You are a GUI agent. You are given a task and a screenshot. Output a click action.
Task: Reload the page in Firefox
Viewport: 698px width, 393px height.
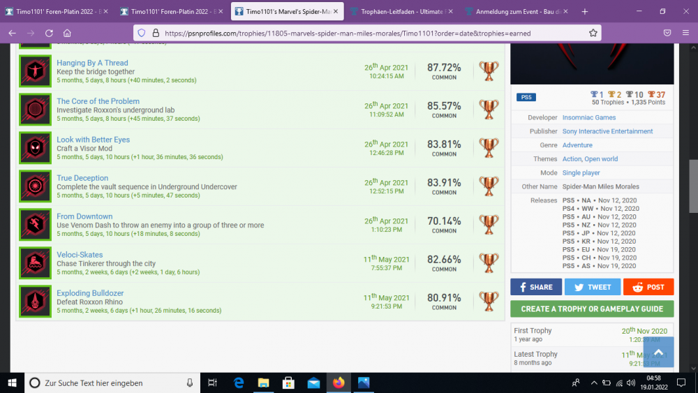point(49,33)
